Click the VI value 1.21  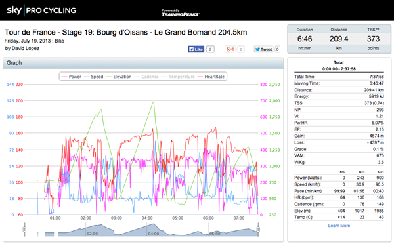click(x=380, y=116)
